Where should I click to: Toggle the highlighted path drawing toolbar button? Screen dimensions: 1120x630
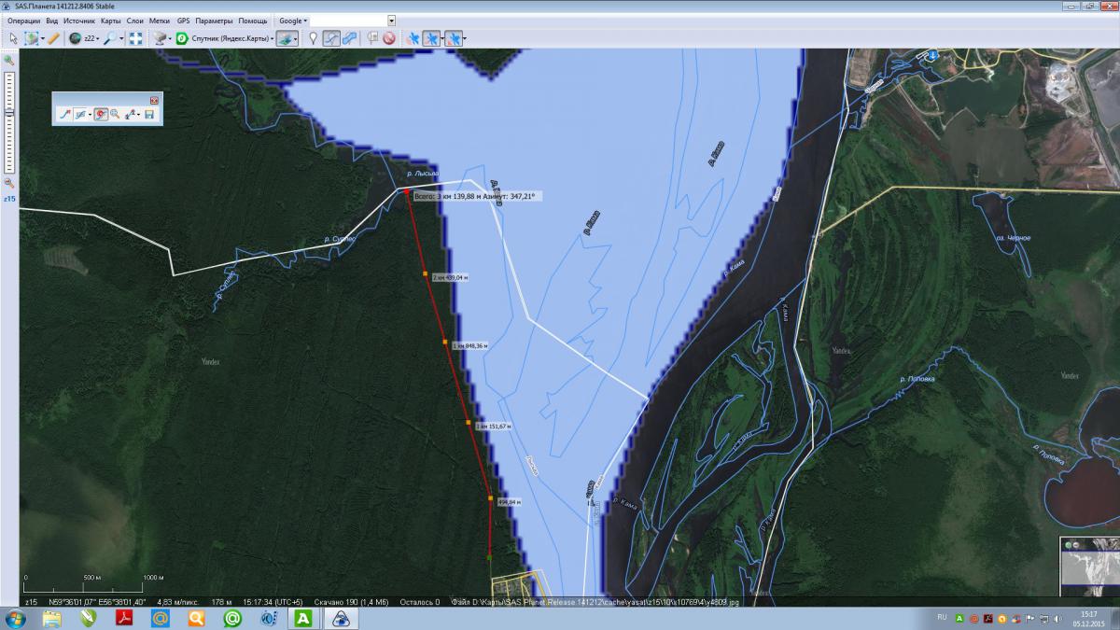click(331, 38)
